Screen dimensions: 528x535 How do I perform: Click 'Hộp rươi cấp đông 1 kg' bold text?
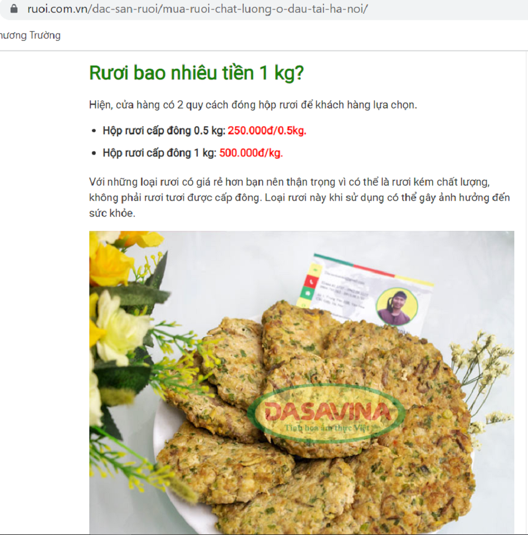pos(159,153)
